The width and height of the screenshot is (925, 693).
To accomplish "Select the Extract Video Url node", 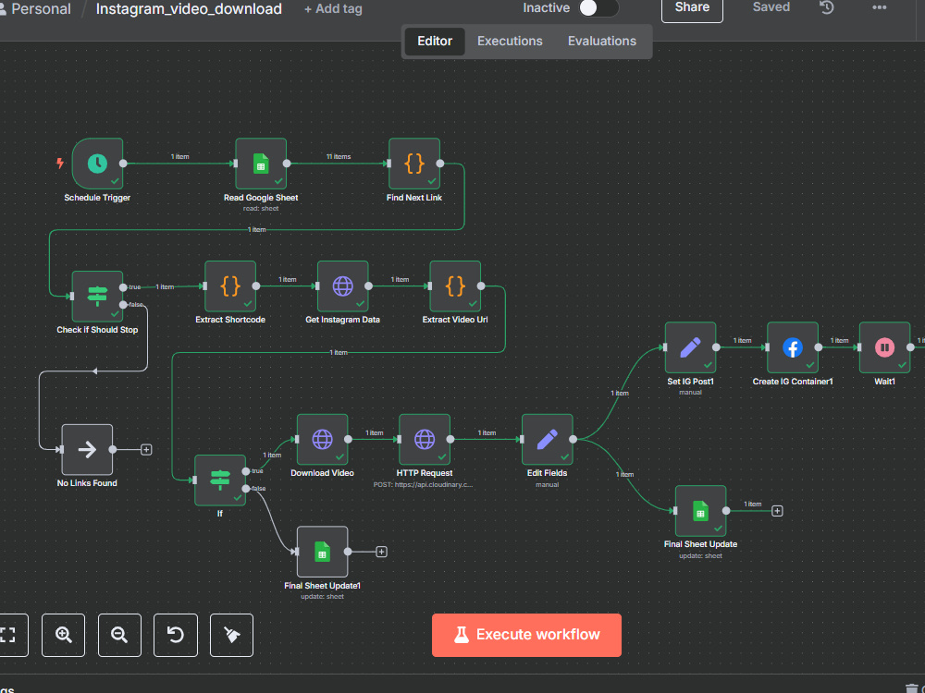I will (455, 286).
